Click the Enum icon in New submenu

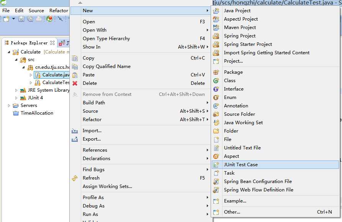tap(216, 97)
